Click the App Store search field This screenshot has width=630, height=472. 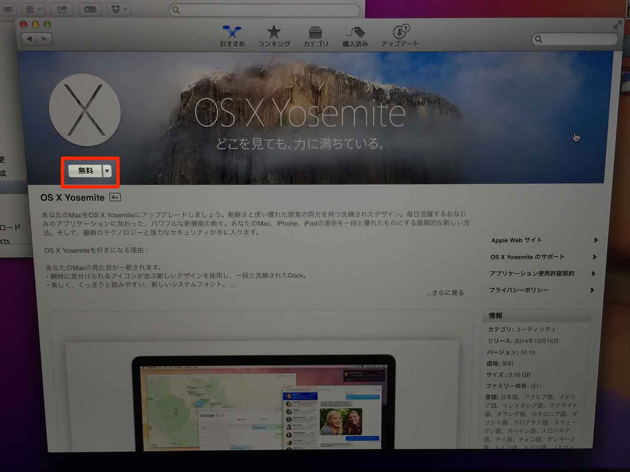coord(575,39)
